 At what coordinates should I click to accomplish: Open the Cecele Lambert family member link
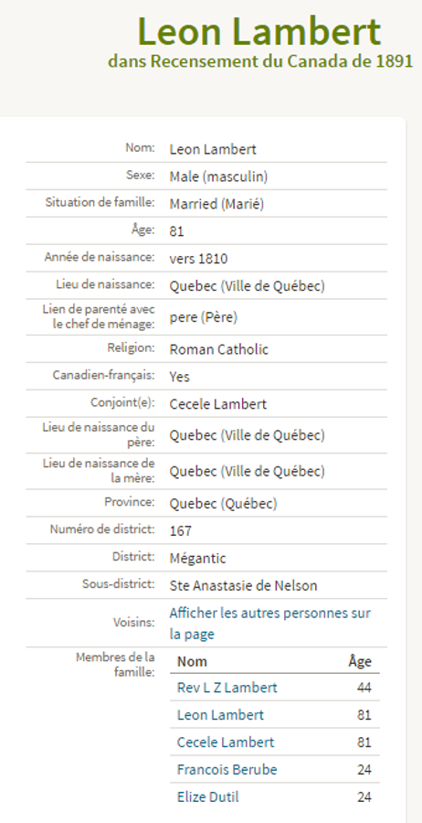[x=226, y=743]
